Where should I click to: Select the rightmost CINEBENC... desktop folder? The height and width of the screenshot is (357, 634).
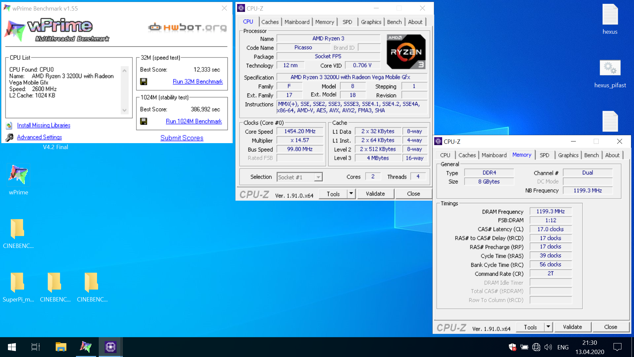pos(92,282)
